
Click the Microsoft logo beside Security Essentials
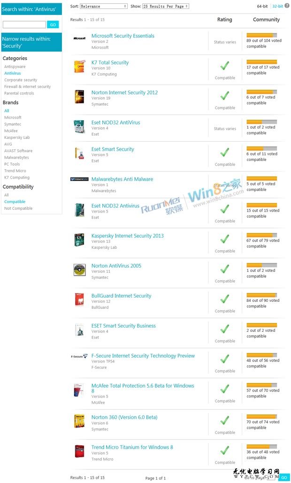pyautogui.click(x=79, y=38)
